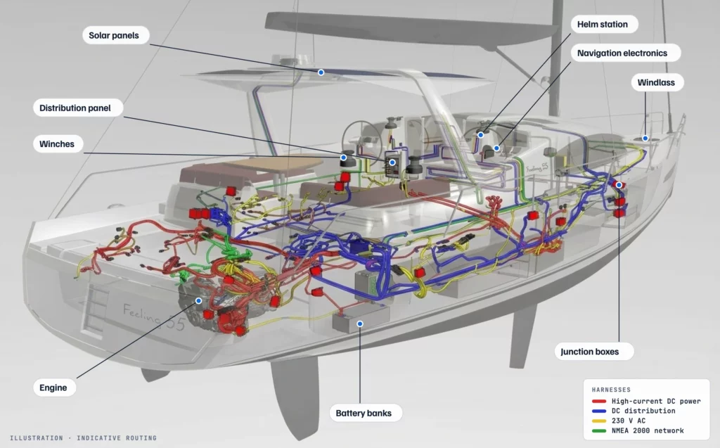Click the Winches label
The width and height of the screenshot is (720, 448).
point(58,143)
